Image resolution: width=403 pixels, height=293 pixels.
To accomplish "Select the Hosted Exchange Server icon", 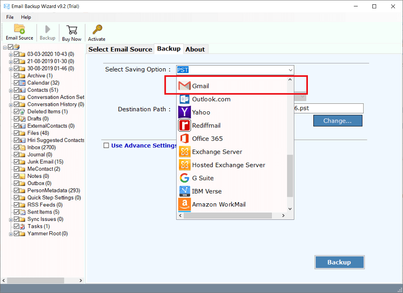I will (x=184, y=165).
